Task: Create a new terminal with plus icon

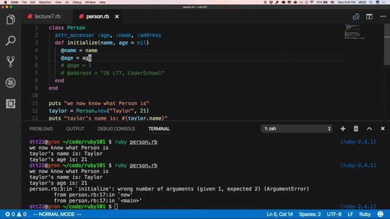Action: [342, 128]
